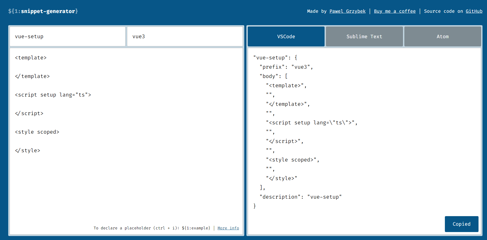
Task: View source code on GitHub
Action: coord(474,11)
